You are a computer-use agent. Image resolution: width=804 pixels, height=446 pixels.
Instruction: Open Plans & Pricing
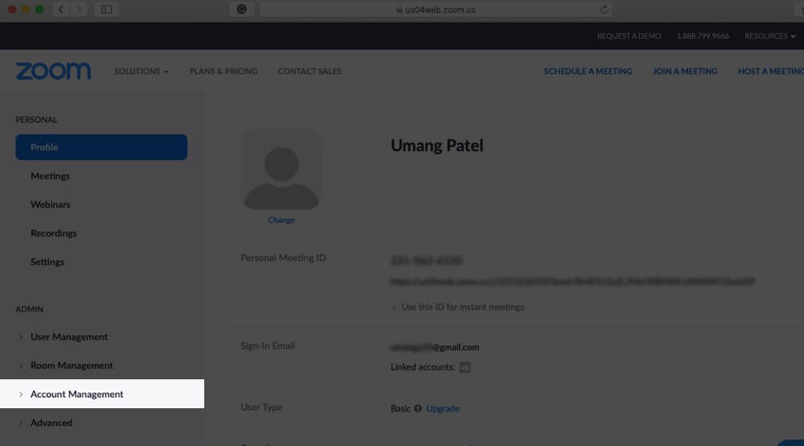click(x=224, y=72)
